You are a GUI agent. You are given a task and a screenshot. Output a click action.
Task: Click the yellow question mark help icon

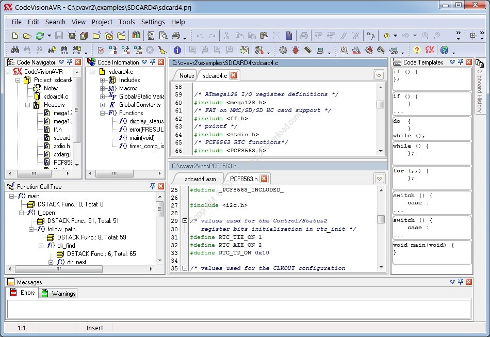417,50
